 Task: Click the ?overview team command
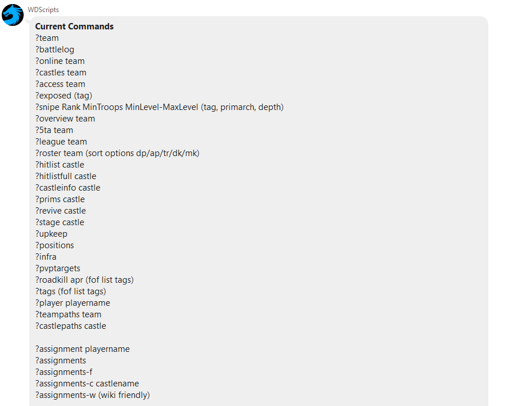click(x=65, y=118)
